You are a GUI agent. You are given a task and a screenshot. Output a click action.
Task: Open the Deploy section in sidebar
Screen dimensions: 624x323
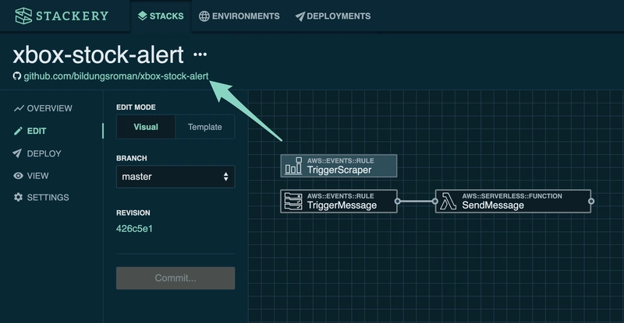[x=44, y=153]
